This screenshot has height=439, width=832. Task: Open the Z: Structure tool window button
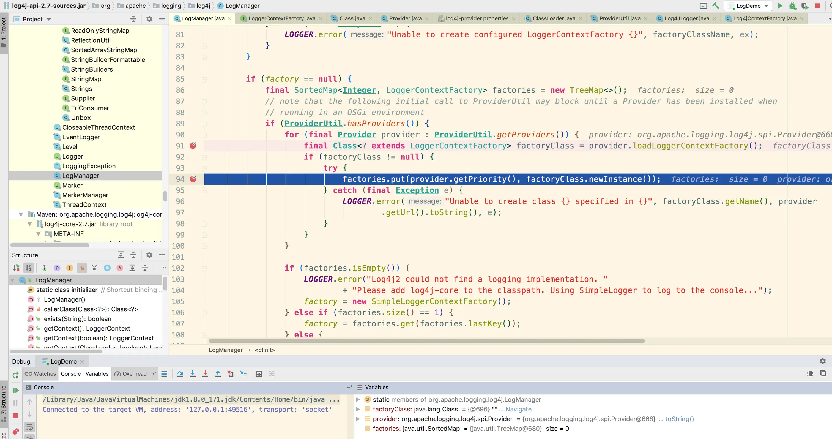point(4,403)
